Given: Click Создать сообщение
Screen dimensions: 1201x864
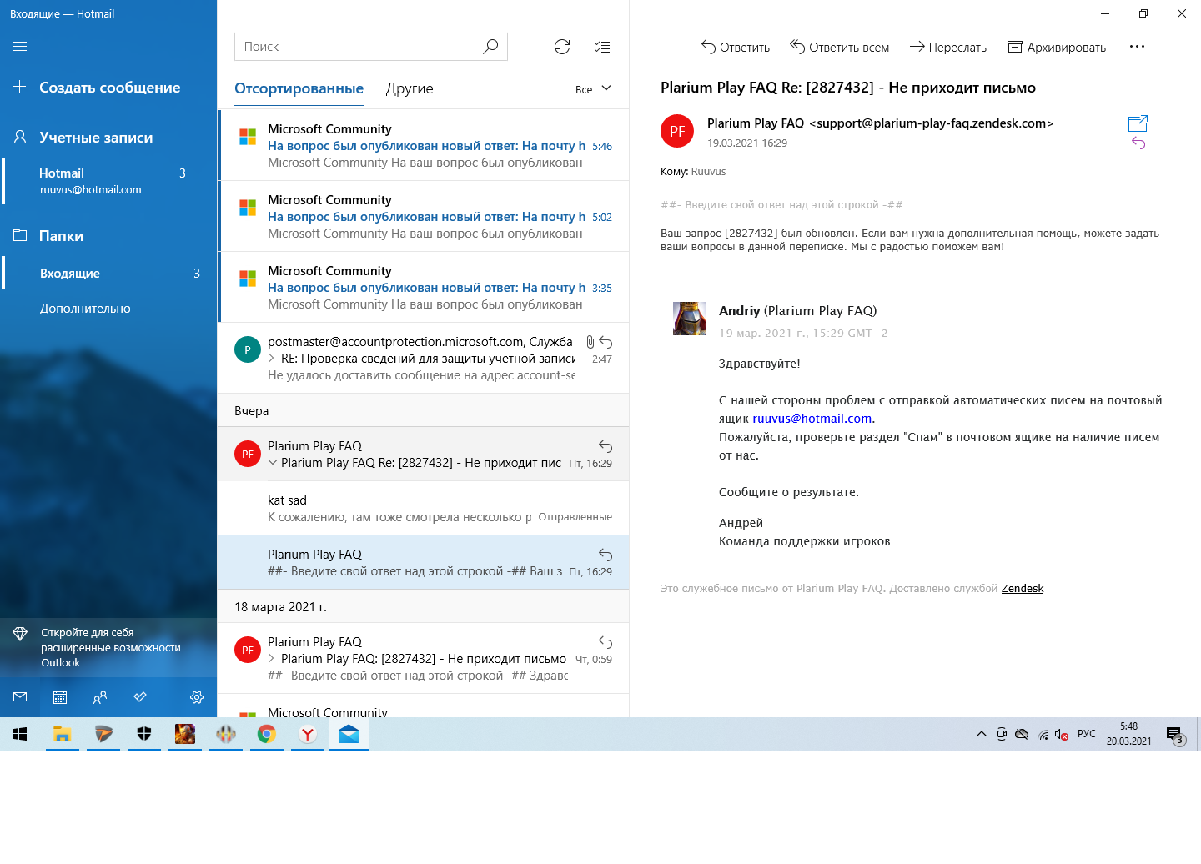Looking at the screenshot, I should pos(108,88).
